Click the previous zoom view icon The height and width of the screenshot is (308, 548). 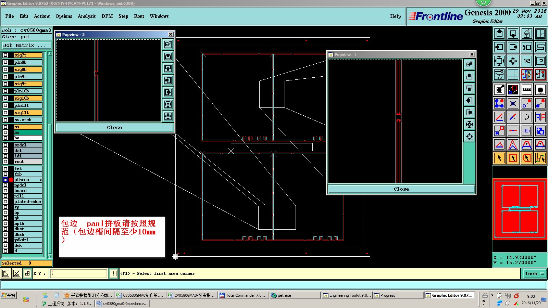pyautogui.click(x=527, y=47)
